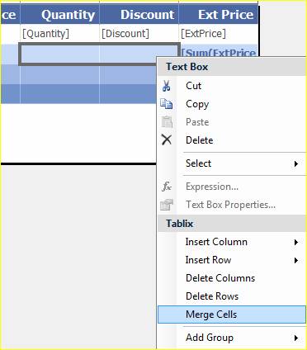Expand the Insert Row submenu arrow
The height and width of the screenshot is (350, 307).
pyautogui.click(x=296, y=260)
